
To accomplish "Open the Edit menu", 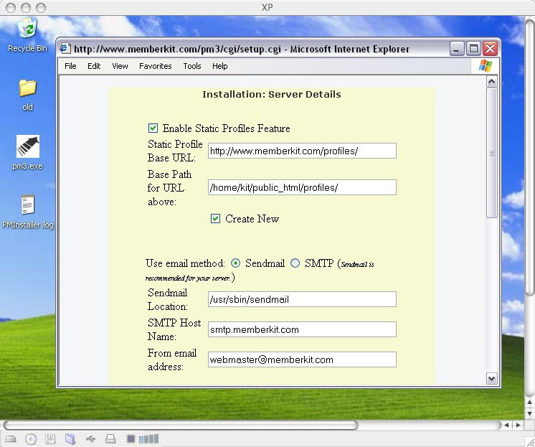I will coord(94,66).
